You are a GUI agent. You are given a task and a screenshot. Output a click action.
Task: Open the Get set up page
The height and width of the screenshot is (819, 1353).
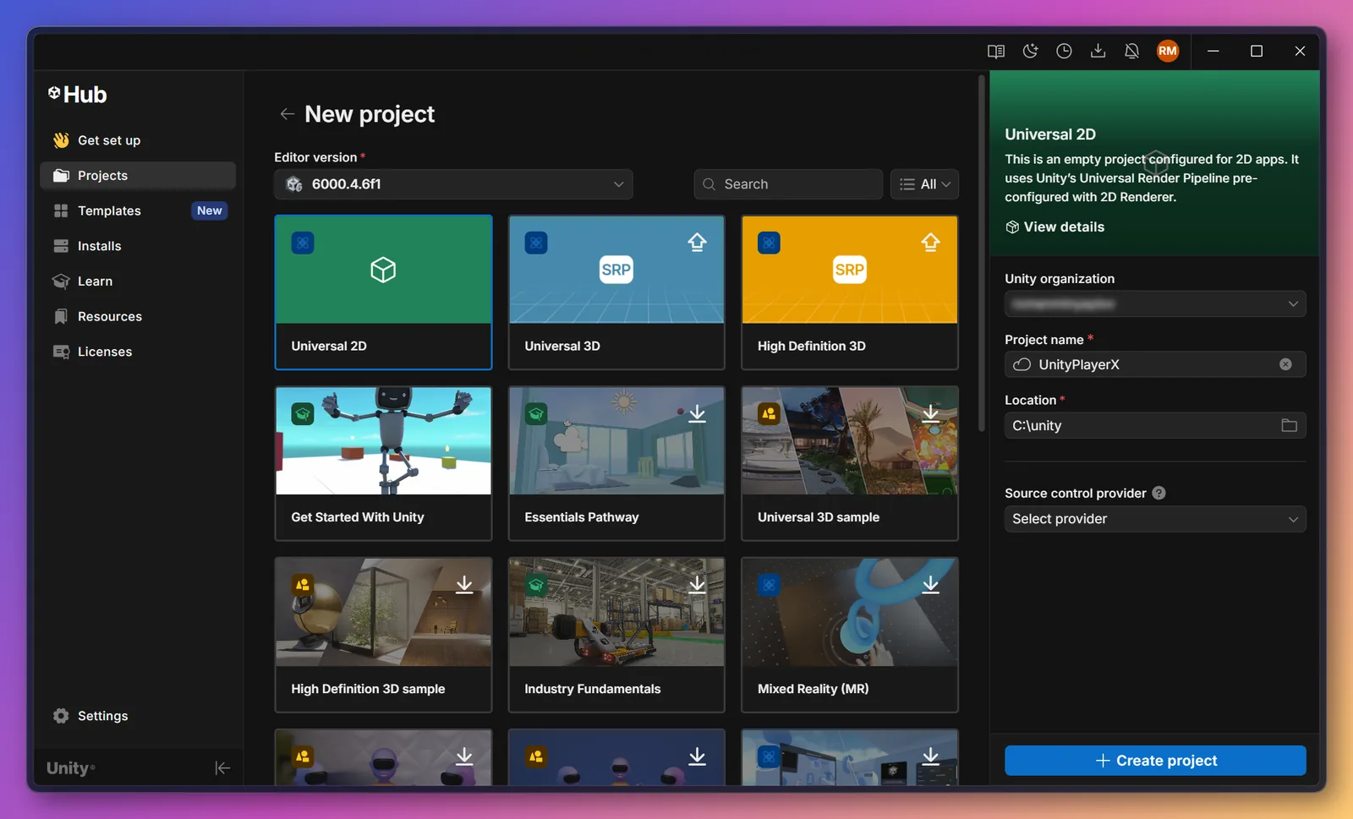click(x=138, y=140)
